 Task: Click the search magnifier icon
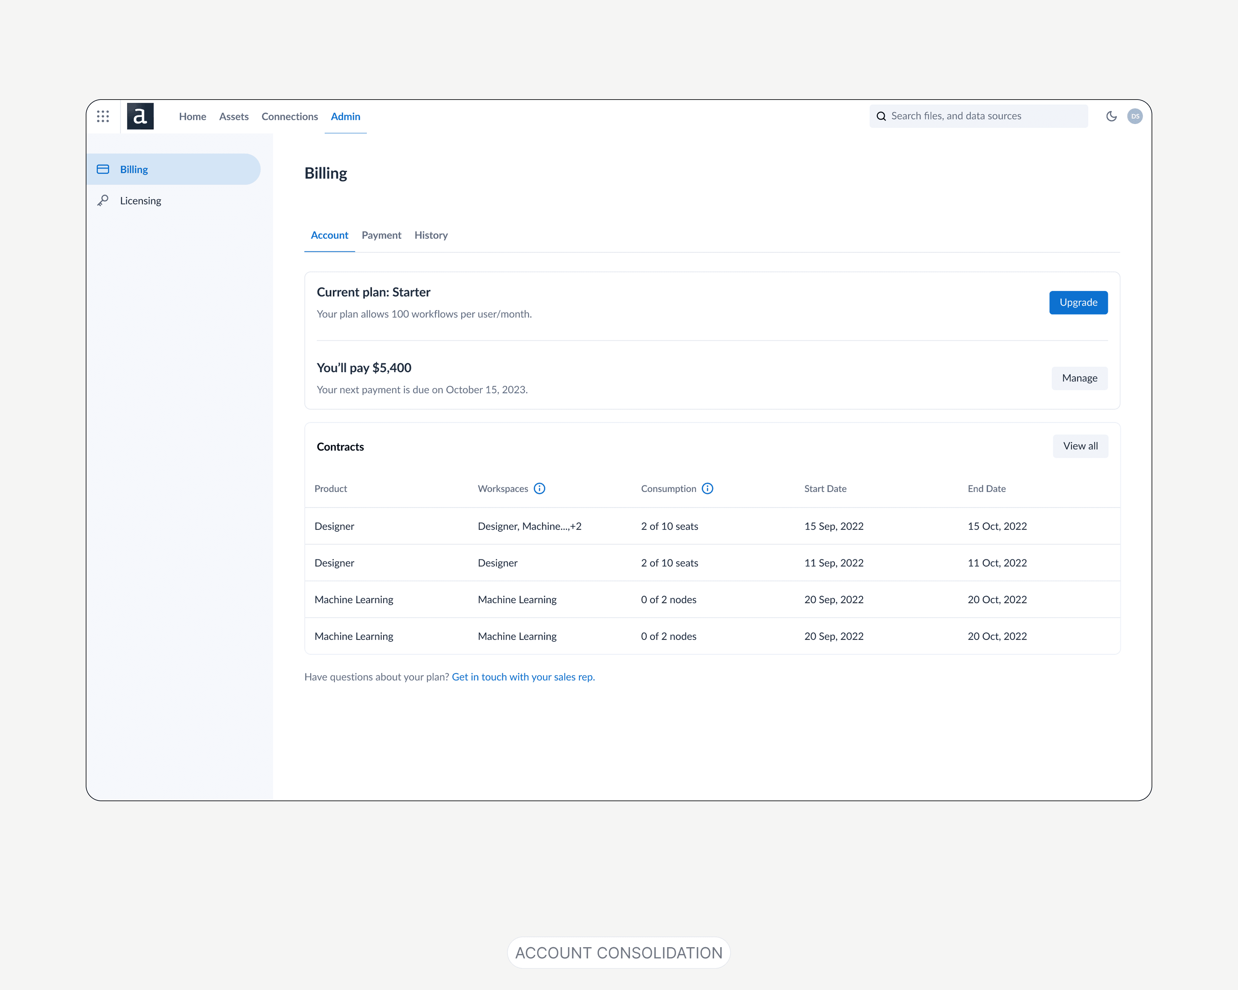tap(881, 117)
